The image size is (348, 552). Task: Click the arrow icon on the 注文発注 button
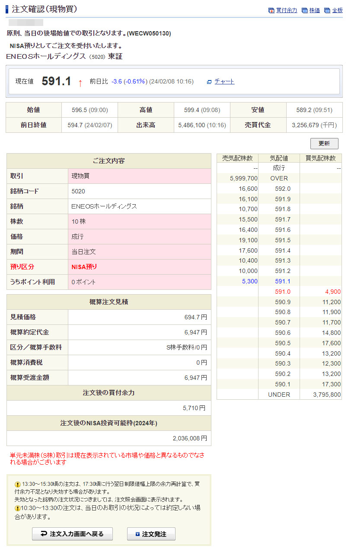pyautogui.click(x=137, y=534)
